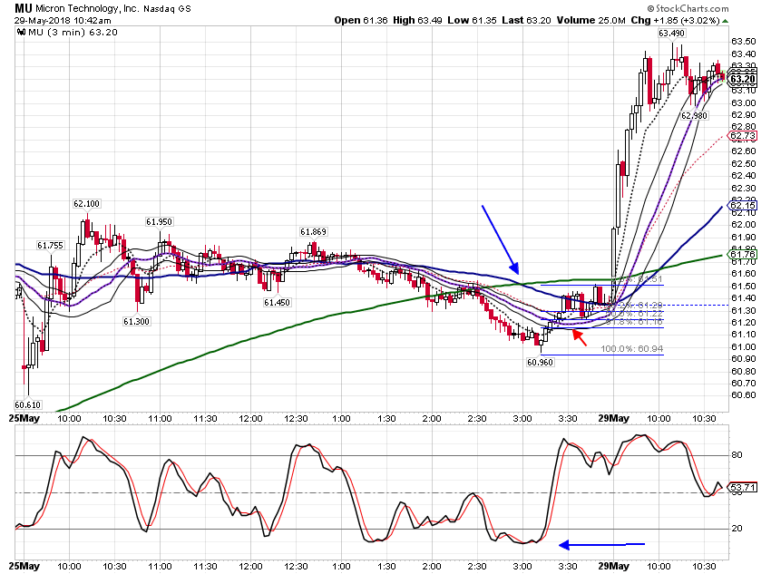
Task: Click the 60.960 afternoon low callout
Action: pos(540,362)
